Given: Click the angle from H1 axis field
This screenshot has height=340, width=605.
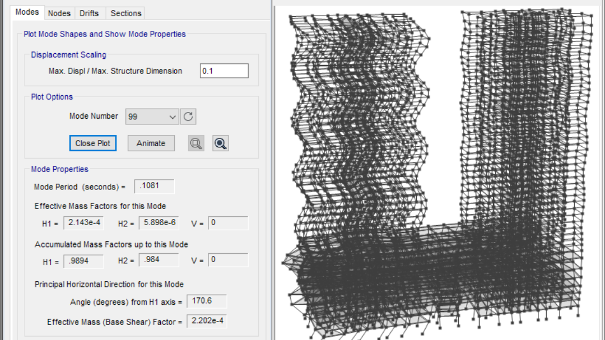Looking at the screenshot, I should coord(206,301).
